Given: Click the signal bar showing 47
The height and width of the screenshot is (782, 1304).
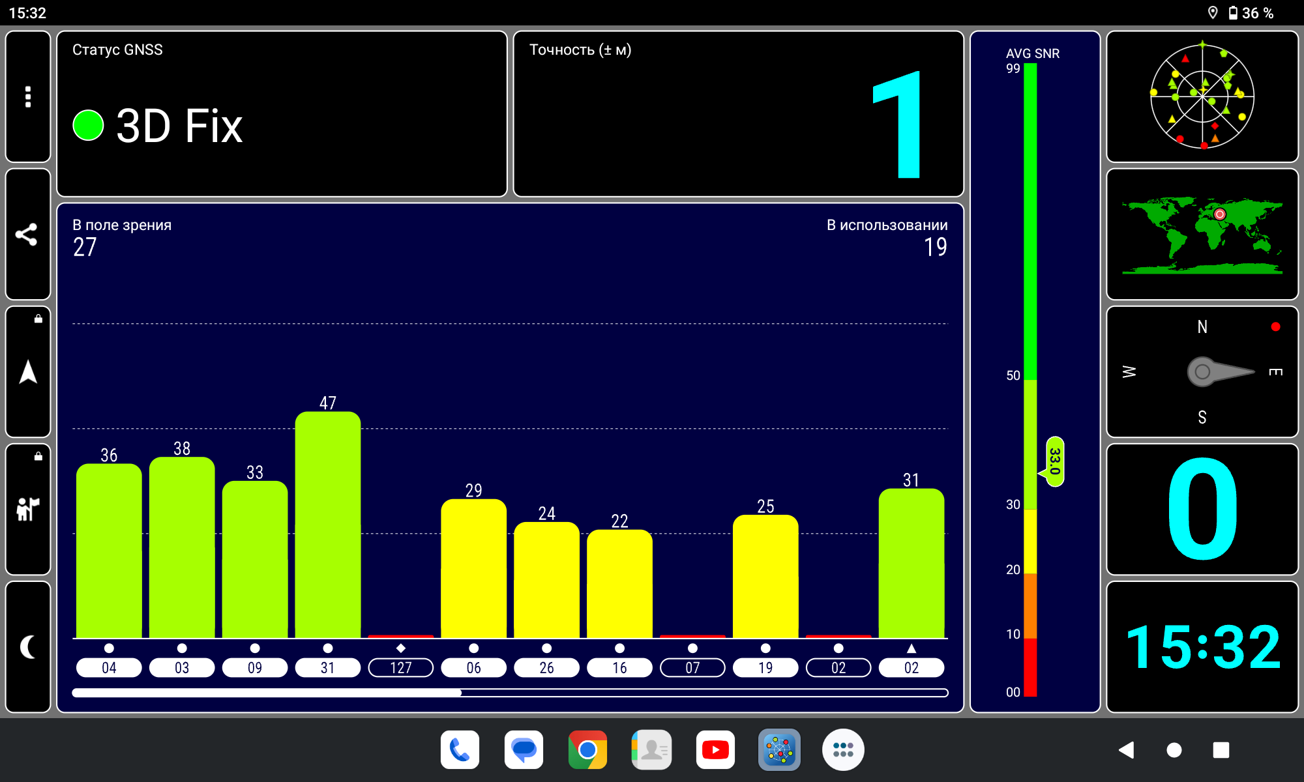Looking at the screenshot, I should coord(328,525).
